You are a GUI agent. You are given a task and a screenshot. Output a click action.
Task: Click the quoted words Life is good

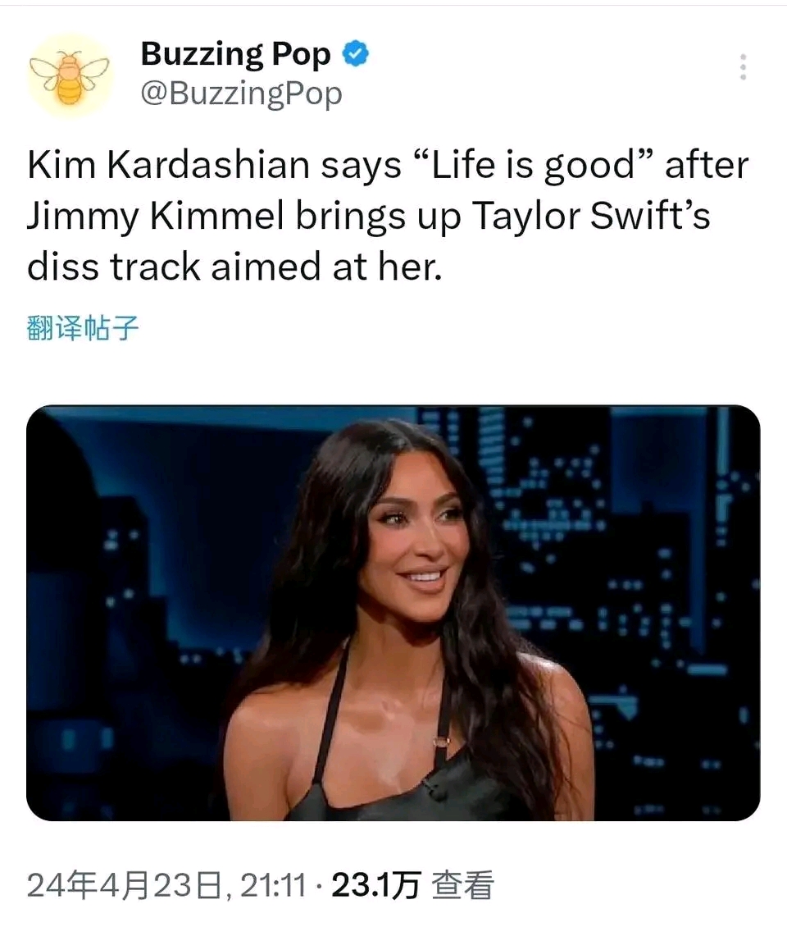click(x=535, y=166)
